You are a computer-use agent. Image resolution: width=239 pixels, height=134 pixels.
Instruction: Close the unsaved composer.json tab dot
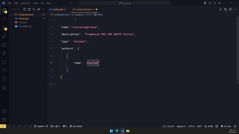coord(96,9)
